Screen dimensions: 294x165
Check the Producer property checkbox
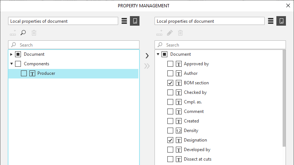point(24,73)
